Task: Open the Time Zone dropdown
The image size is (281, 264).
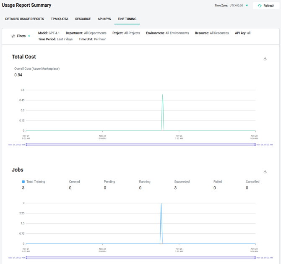Action: point(247,5)
